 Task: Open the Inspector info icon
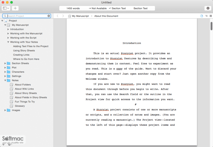(208, 8)
